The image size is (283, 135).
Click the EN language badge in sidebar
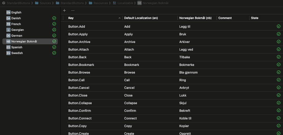pyautogui.click(x=8, y=12)
